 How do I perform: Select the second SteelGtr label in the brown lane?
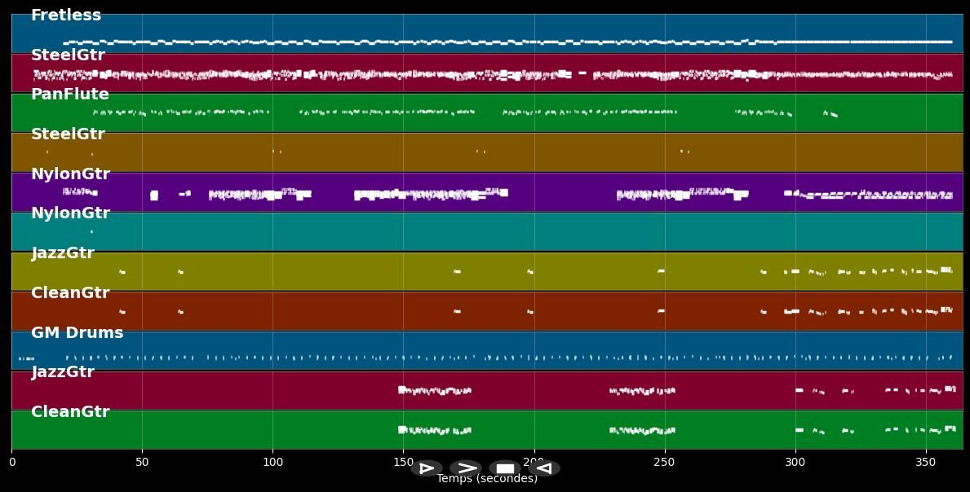pos(68,134)
